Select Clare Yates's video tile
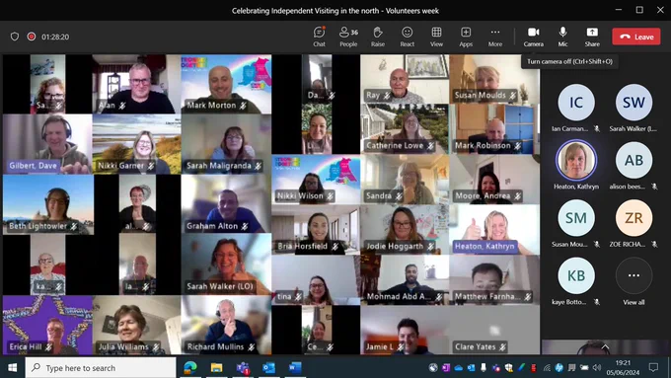The width and height of the screenshot is (671, 378). click(494, 330)
